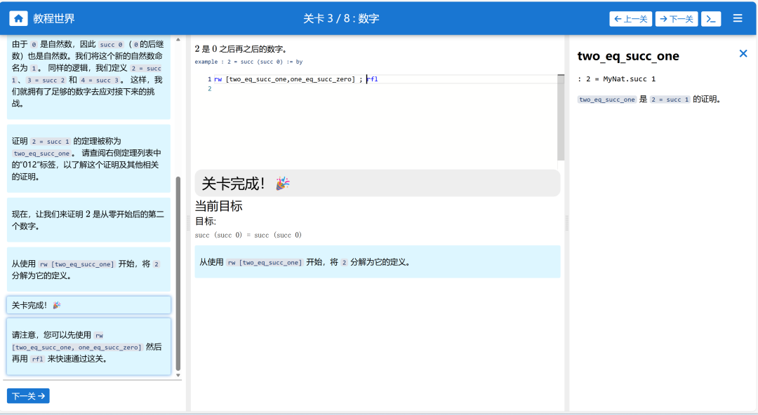Close the two_eq_succ_one theorem panel

pyautogui.click(x=743, y=53)
